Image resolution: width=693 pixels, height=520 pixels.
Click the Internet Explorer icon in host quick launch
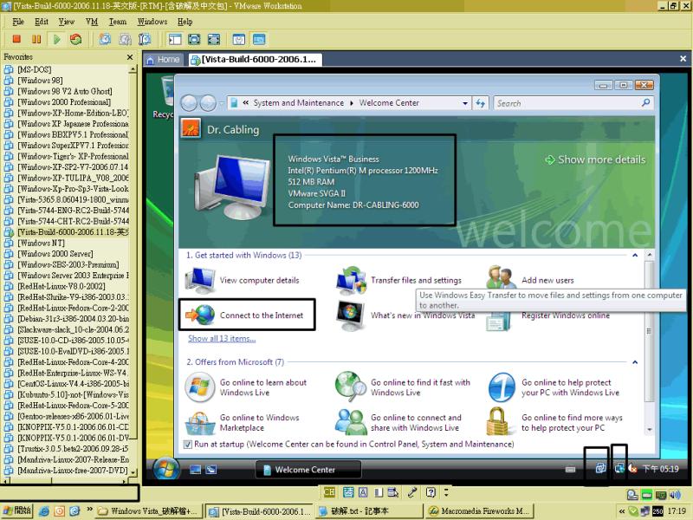tap(44, 511)
